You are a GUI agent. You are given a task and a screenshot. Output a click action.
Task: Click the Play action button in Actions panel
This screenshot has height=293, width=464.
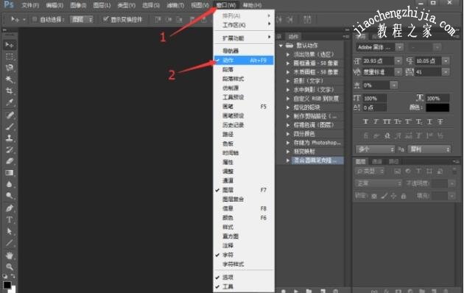[295, 291]
